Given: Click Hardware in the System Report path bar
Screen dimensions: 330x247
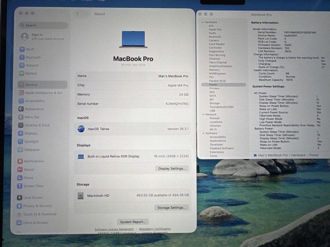Looking at the screenshot, I should pos(298,155).
